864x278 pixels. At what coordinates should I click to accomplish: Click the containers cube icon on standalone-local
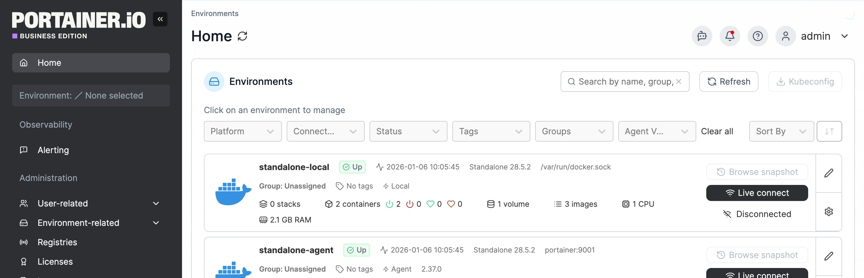point(329,204)
